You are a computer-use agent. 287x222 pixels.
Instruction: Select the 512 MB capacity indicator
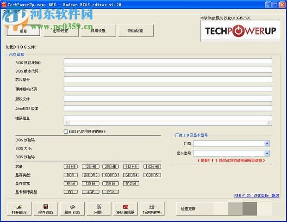click(131, 166)
